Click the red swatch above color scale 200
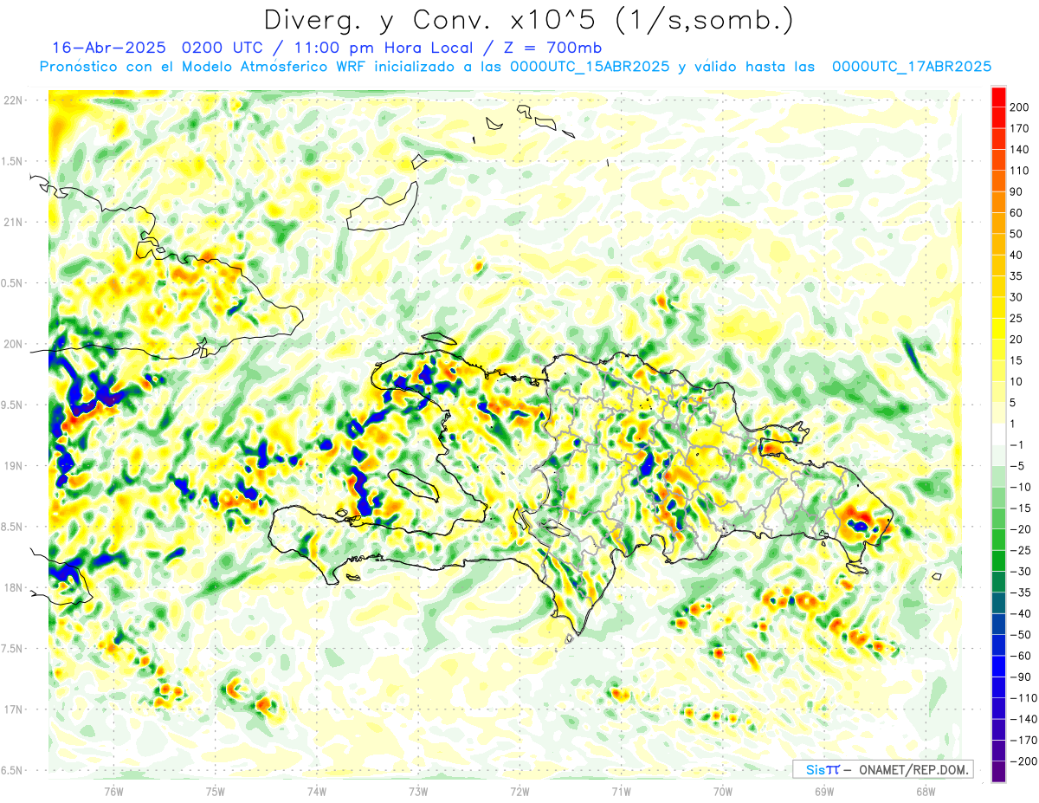Screen dimensions: 1039x803 tap(998, 96)
